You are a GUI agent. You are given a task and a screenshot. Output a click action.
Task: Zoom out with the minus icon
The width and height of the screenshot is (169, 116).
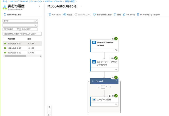point(49,111)
